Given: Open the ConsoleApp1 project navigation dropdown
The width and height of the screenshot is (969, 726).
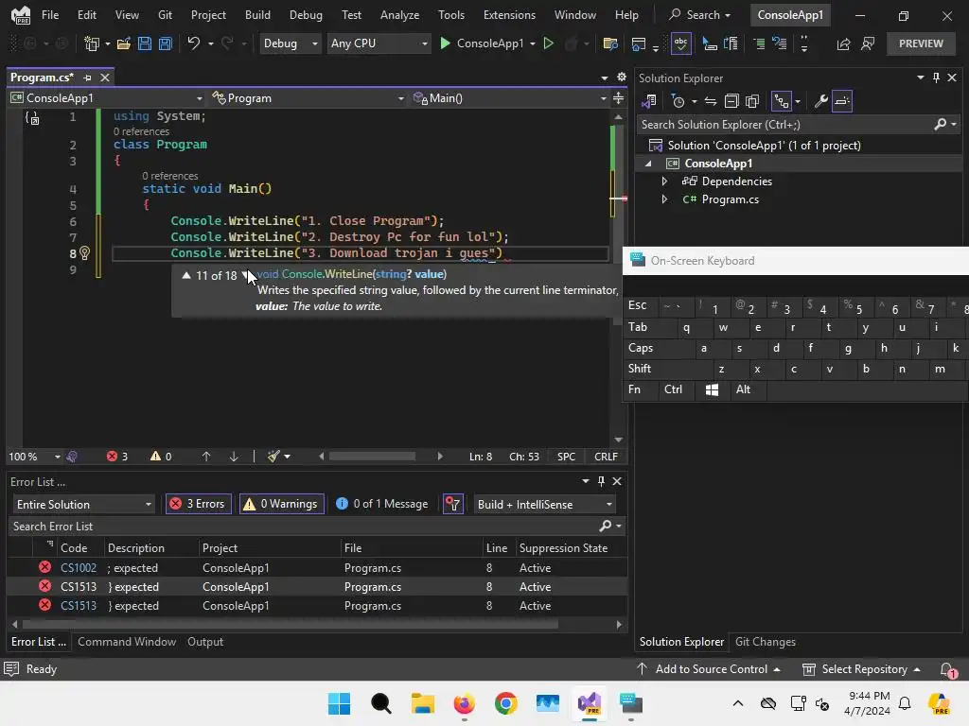Looking at the screenshot, I should pyautogui.click(x=106, y=98).
